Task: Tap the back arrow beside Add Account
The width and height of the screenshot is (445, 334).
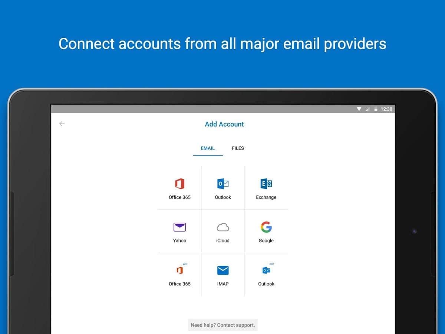Action: (x=62, y=124)
